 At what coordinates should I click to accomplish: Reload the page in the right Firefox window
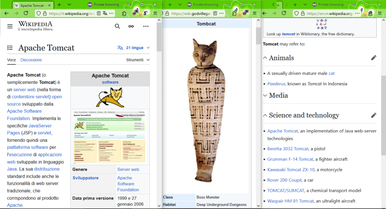[284, 13]
